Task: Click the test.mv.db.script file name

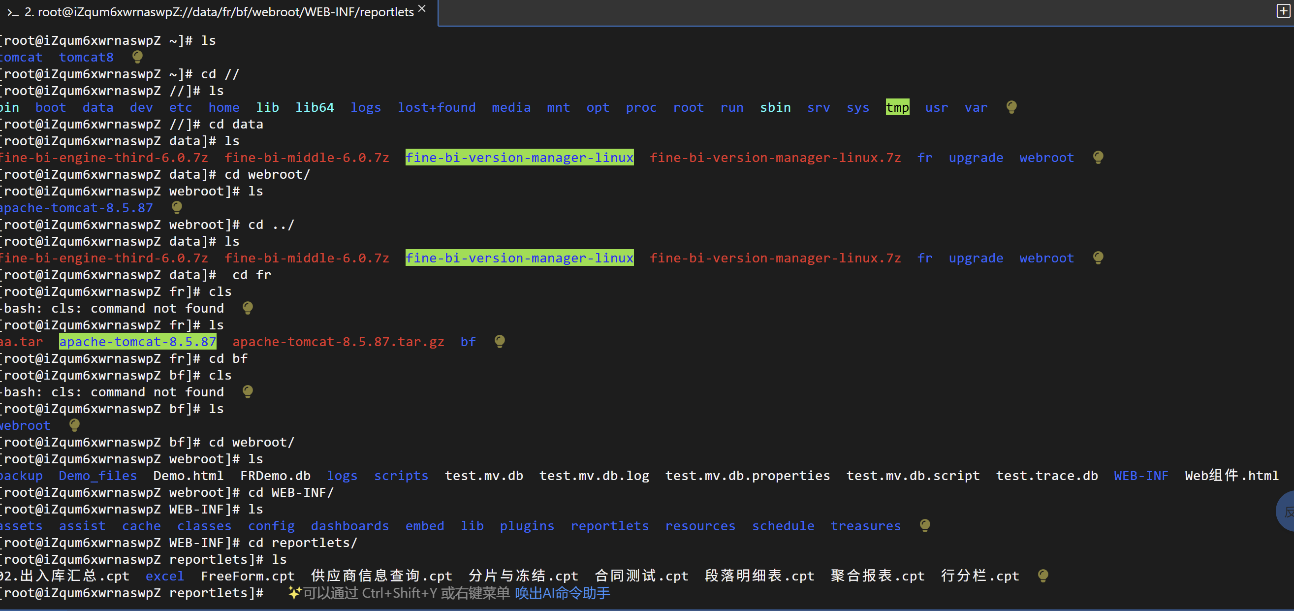Action: click(913, 476)
